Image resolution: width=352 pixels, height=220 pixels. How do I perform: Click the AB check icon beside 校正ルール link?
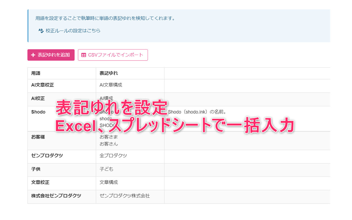click(41, 31)
